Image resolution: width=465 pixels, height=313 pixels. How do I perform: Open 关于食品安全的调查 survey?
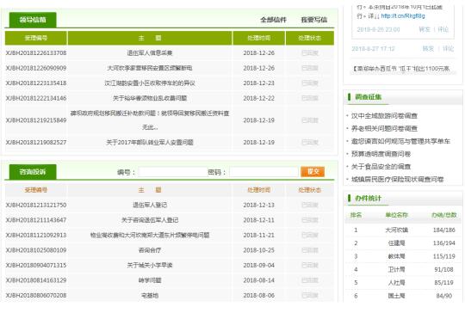click(381, 167)
